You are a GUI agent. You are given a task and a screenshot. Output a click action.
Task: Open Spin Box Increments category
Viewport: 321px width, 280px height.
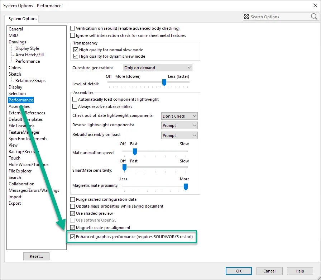(x=28, y=139)
